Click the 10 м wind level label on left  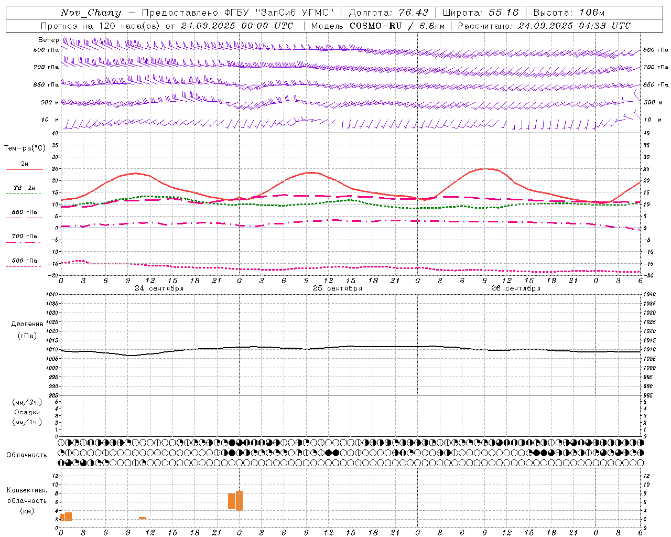(x=50, y=120)
